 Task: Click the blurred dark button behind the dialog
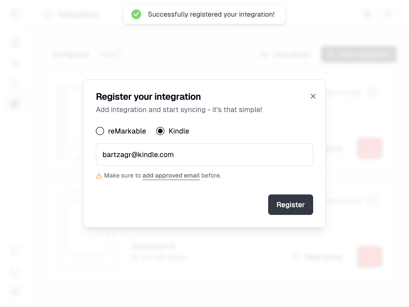tap(359, 54)
